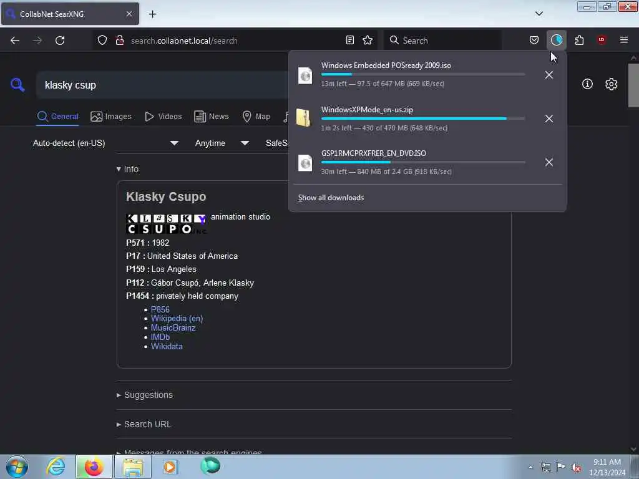This screenshot has height=479, width=639.
Task: Switch to the News search tab
Action: 211,117
